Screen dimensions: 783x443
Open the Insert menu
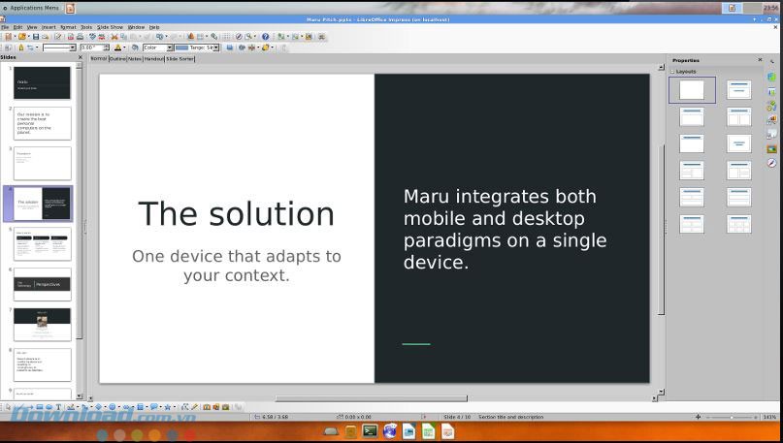(x=49, y=27)
